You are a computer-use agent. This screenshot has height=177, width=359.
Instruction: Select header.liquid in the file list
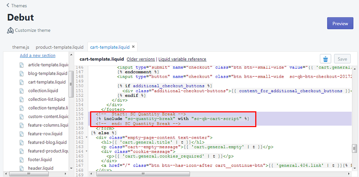[41, 168]
